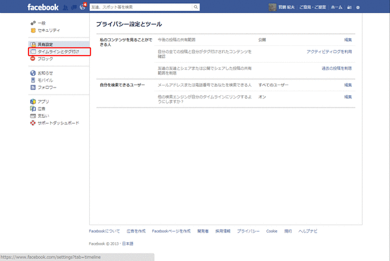Open Facebookページを作成 footer link
Viewport: 390px width, 261px height.
(x=171, y=231)
